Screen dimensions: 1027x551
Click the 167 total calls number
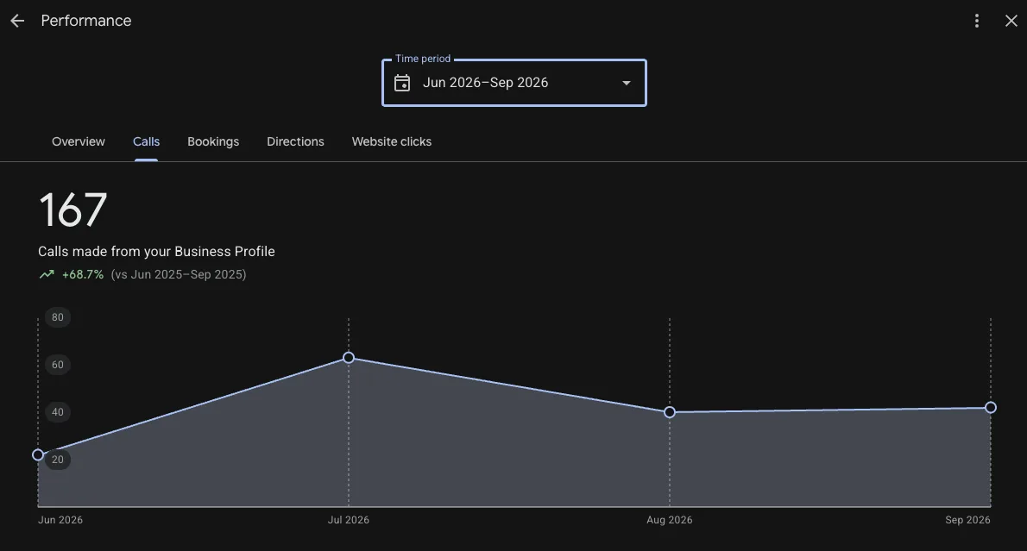pyautogui.click(x=72, y=210)
